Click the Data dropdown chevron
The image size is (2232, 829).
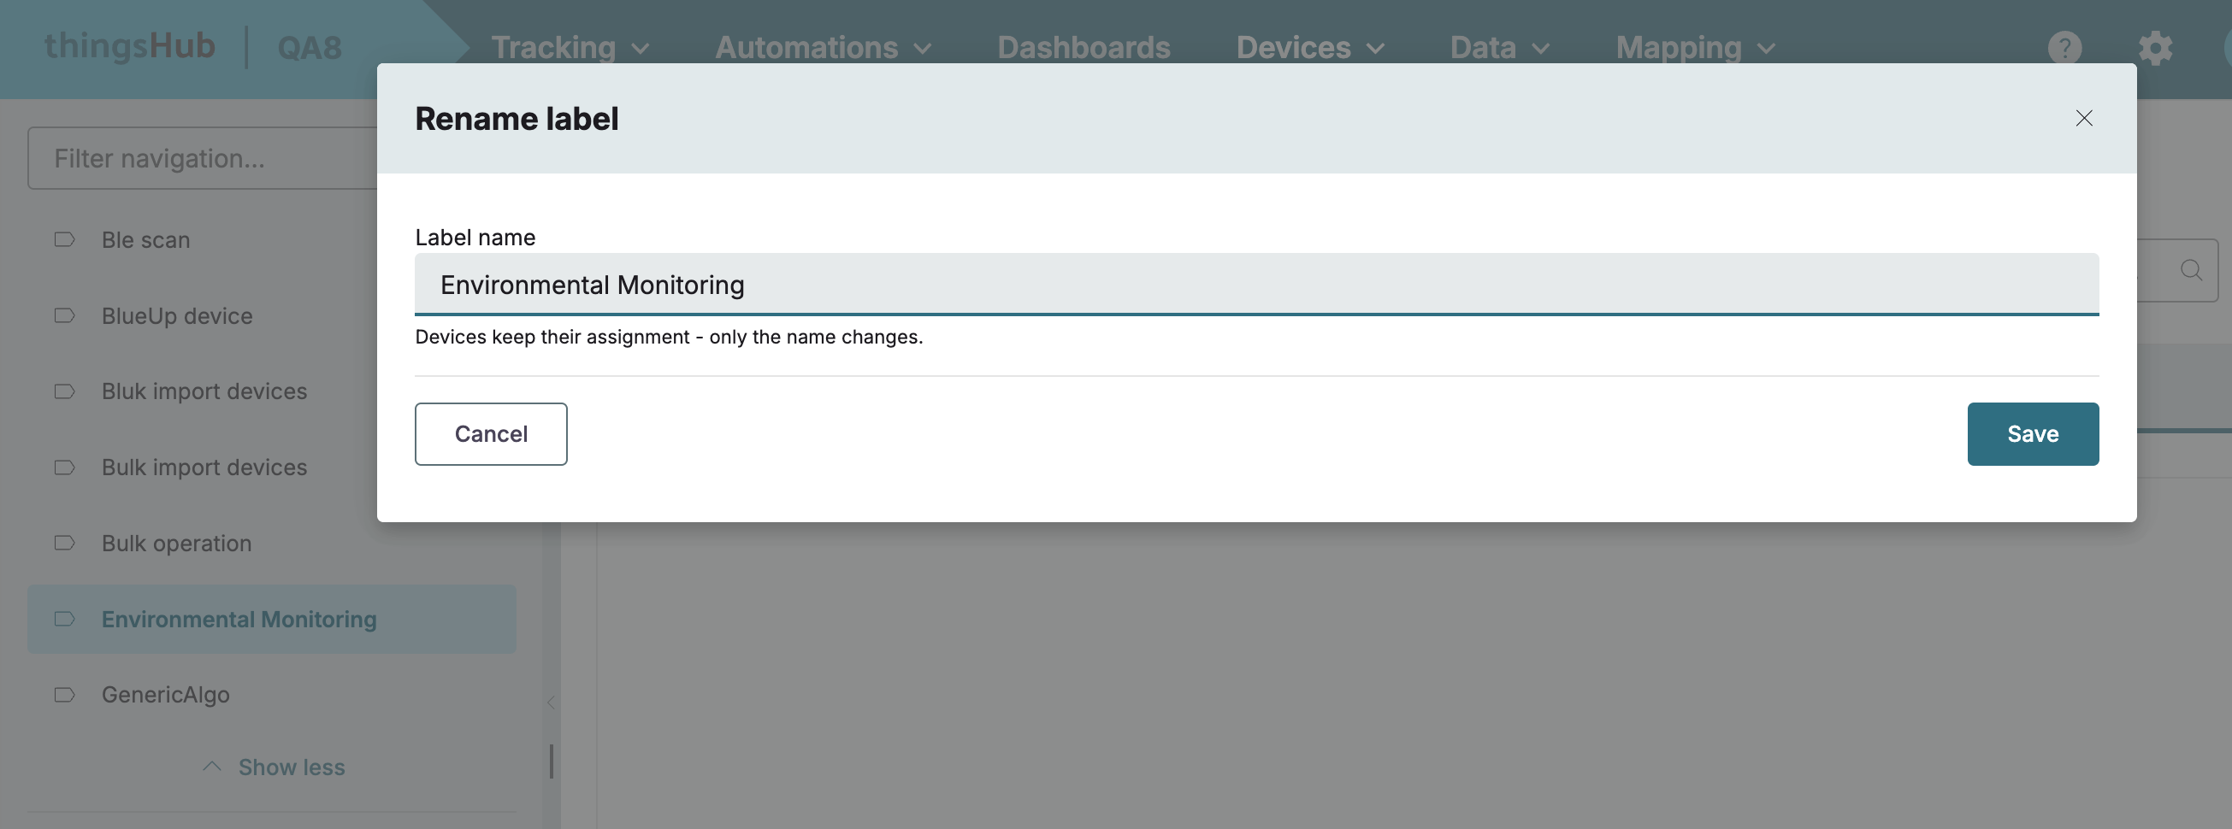(1540, 50)
